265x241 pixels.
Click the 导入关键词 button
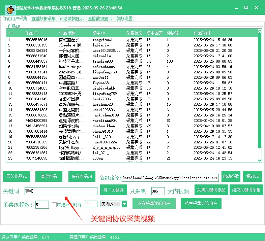pos(114,190)
